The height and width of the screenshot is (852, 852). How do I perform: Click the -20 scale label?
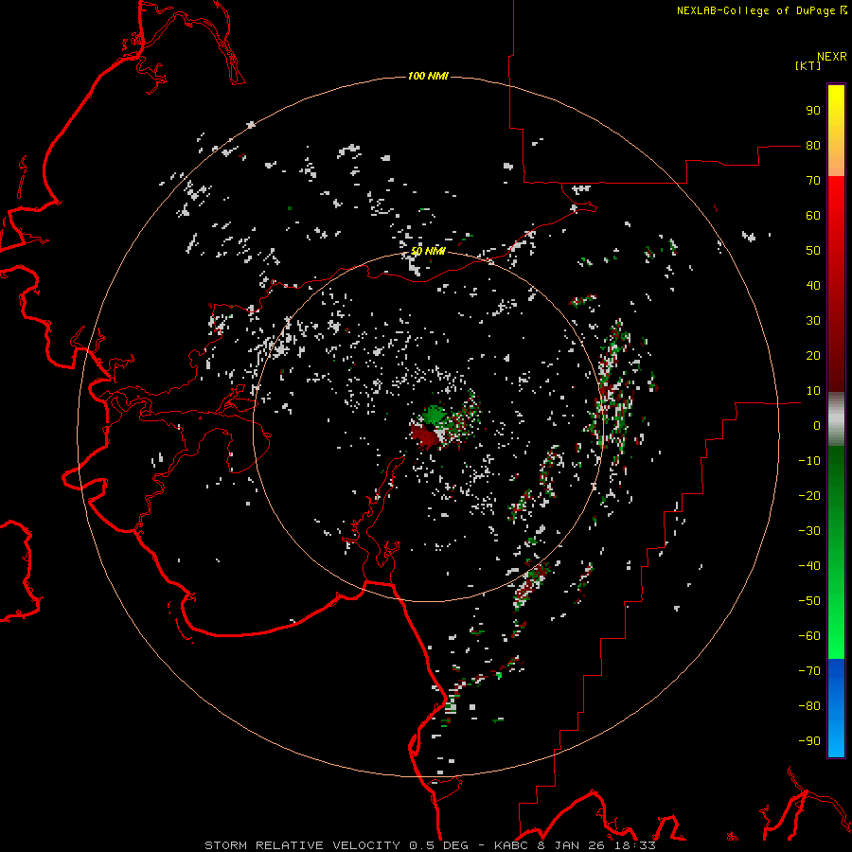coord(809,496)
